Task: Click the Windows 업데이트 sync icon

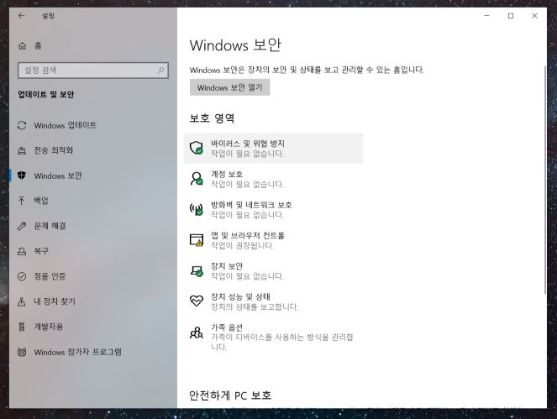Action: [22, 125]
